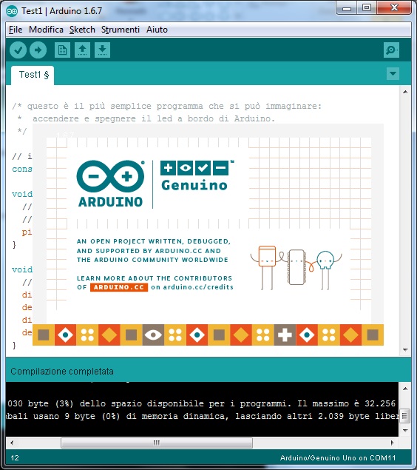Viewport: 417px width, 470px height.
Task: Save the sketch with the Save icon
Action: point(102,50)
